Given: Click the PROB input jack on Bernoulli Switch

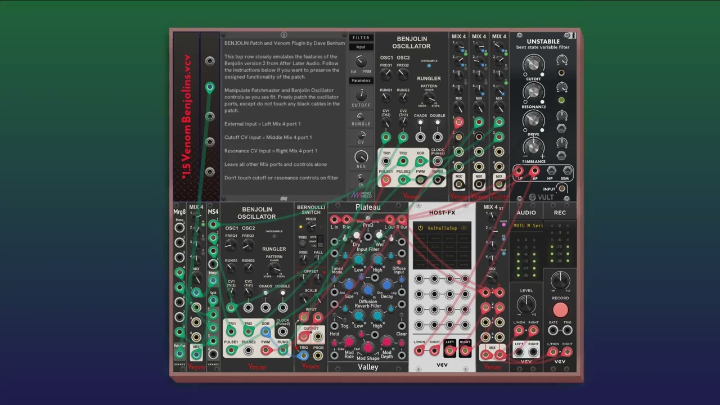Looking at the screenshot, I should (318, 355).
